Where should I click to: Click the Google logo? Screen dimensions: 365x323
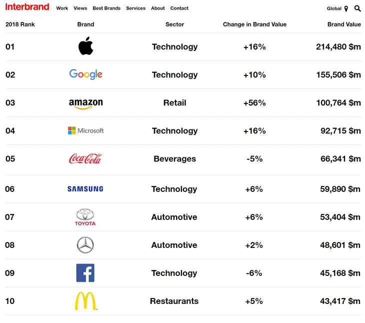click(x=85, y=74)
